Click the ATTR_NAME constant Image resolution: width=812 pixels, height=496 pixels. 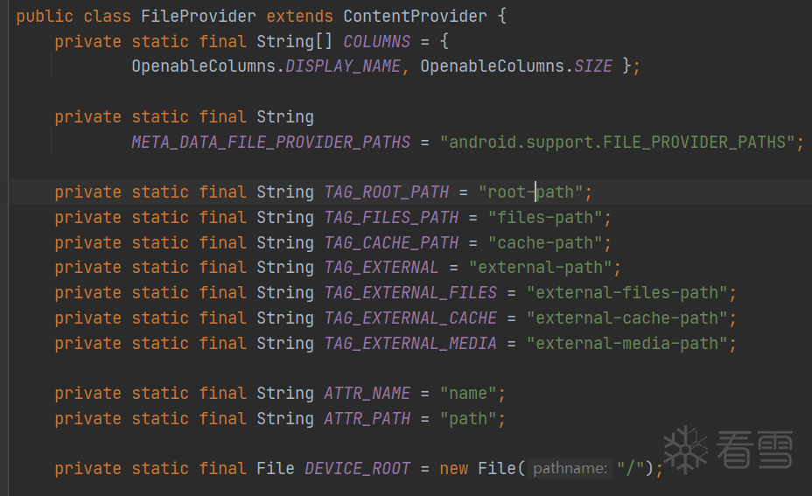pyautogui.click(x=367, y=394)
